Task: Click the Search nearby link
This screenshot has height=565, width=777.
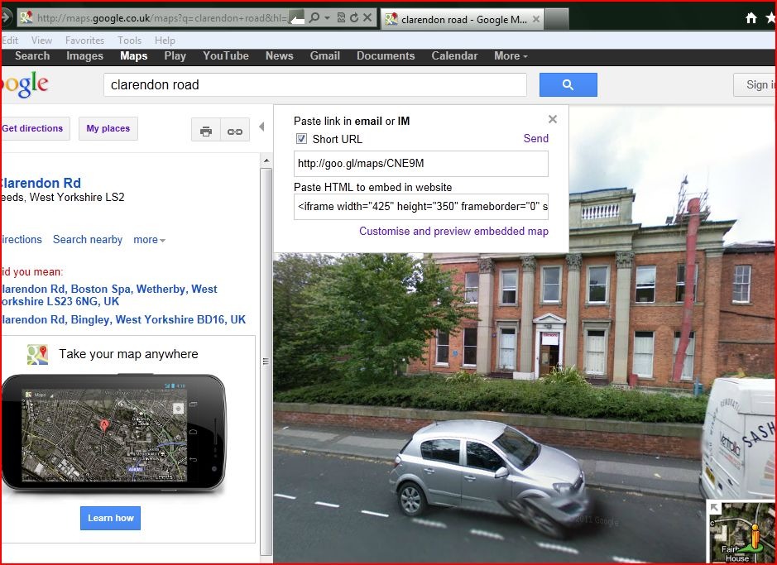Action: pyautogui.click(x=88, y=240)
